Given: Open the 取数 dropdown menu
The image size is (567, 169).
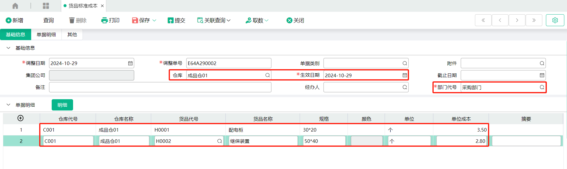Looking at the screenshot, I should point(257,20).
